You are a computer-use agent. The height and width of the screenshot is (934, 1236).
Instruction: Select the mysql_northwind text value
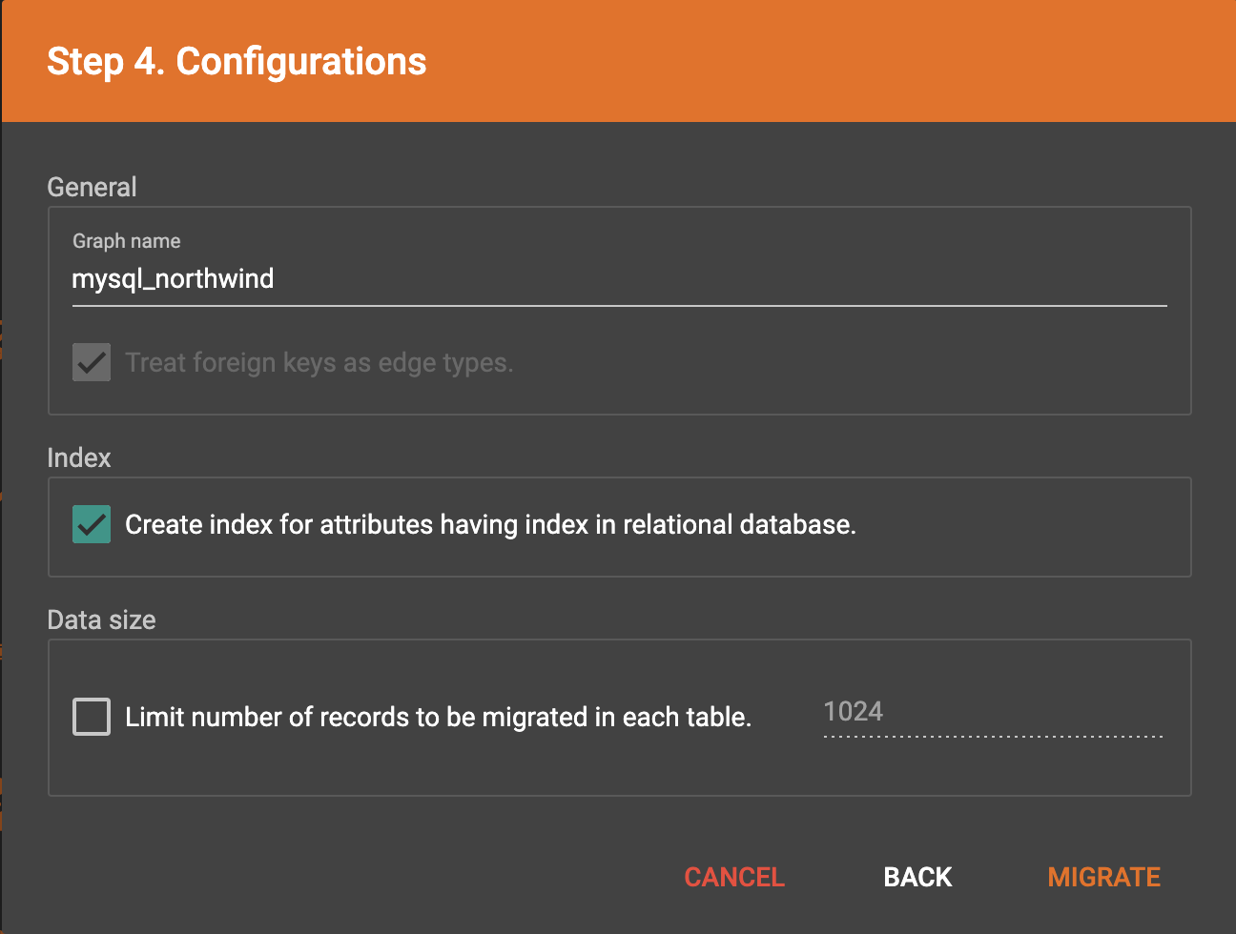[x=173, y=279]
